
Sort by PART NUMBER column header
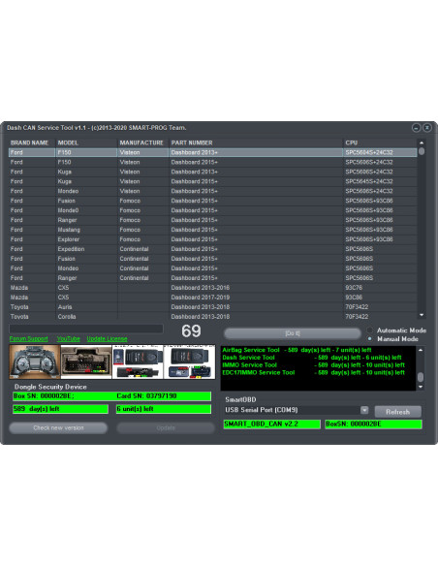coord(256,142)
